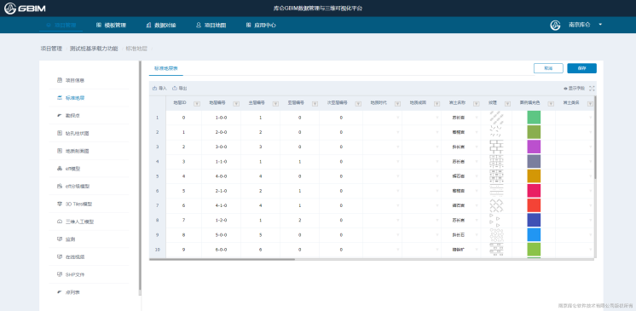Screen dimensions: 636x311
Task: Open 项目地图 top menu
Action: click(211, 26)
